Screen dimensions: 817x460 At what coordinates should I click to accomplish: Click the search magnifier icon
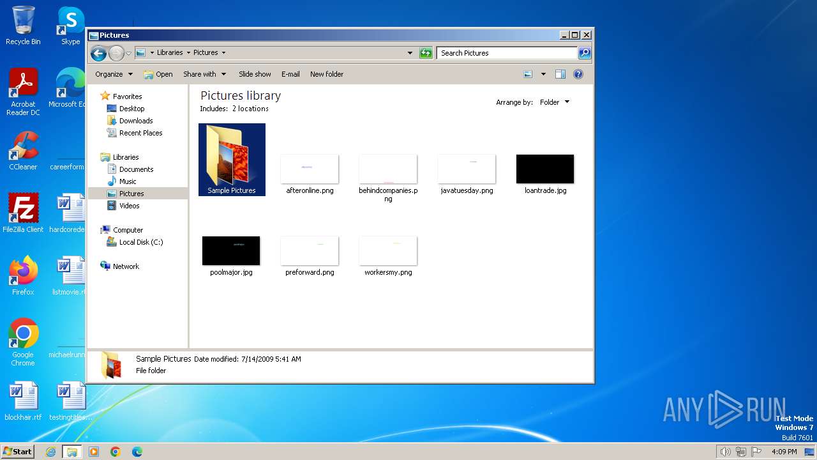[584, 53]
